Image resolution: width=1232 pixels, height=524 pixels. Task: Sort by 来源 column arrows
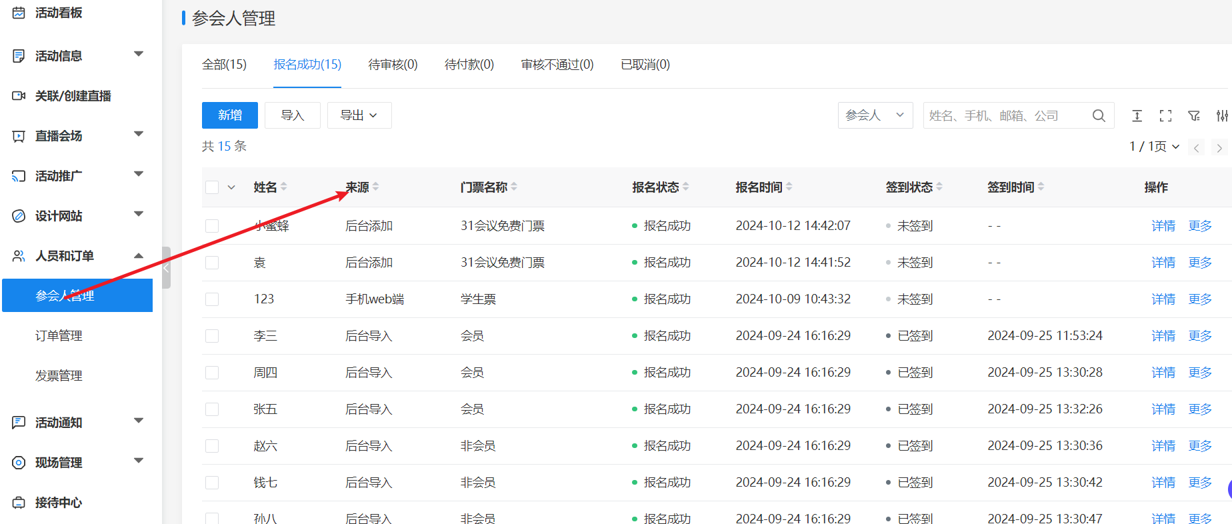376,187
